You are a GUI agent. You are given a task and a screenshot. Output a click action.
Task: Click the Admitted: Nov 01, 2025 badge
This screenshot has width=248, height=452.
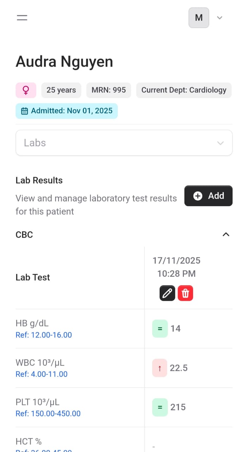(67, 111)
